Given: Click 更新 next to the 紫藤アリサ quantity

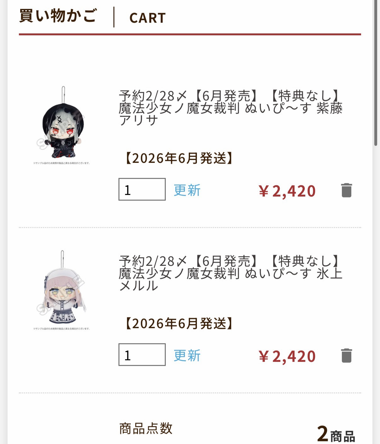Looking at the screenshot, I should point(187,190).
